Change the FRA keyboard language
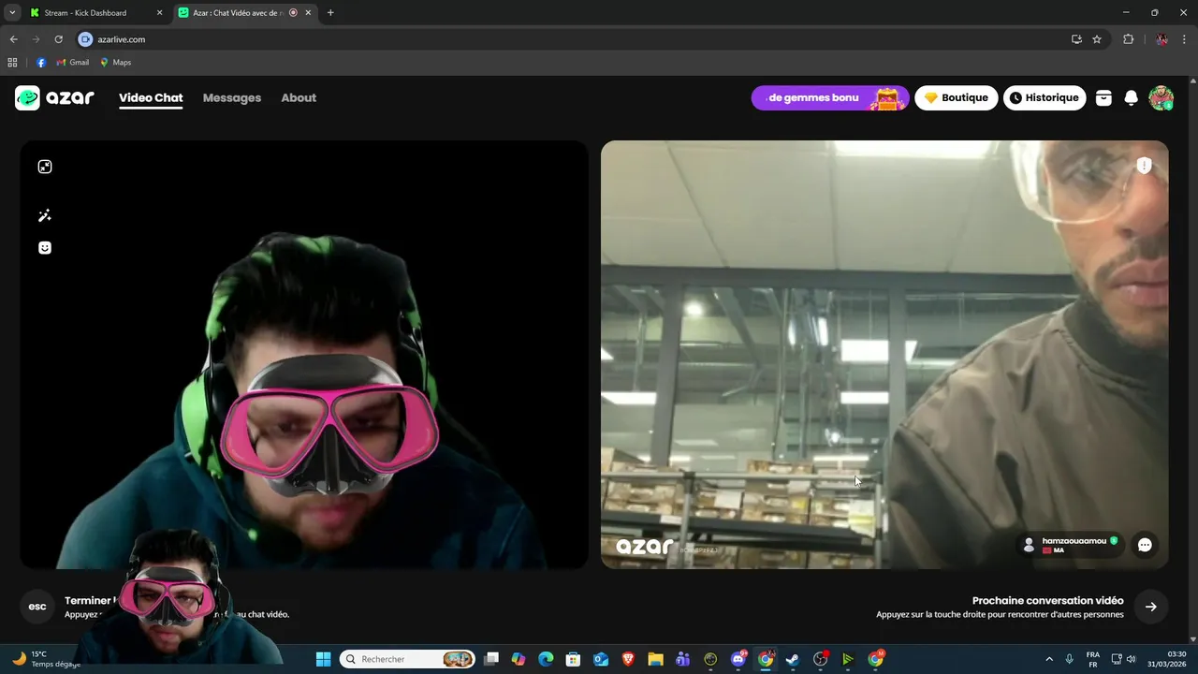This screenshot has width=1198, height=674. 1093,659
